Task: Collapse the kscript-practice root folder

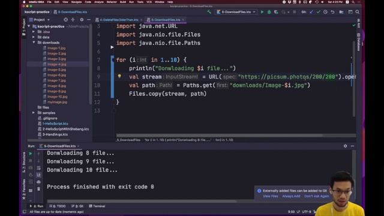Action: click(29, 26)
